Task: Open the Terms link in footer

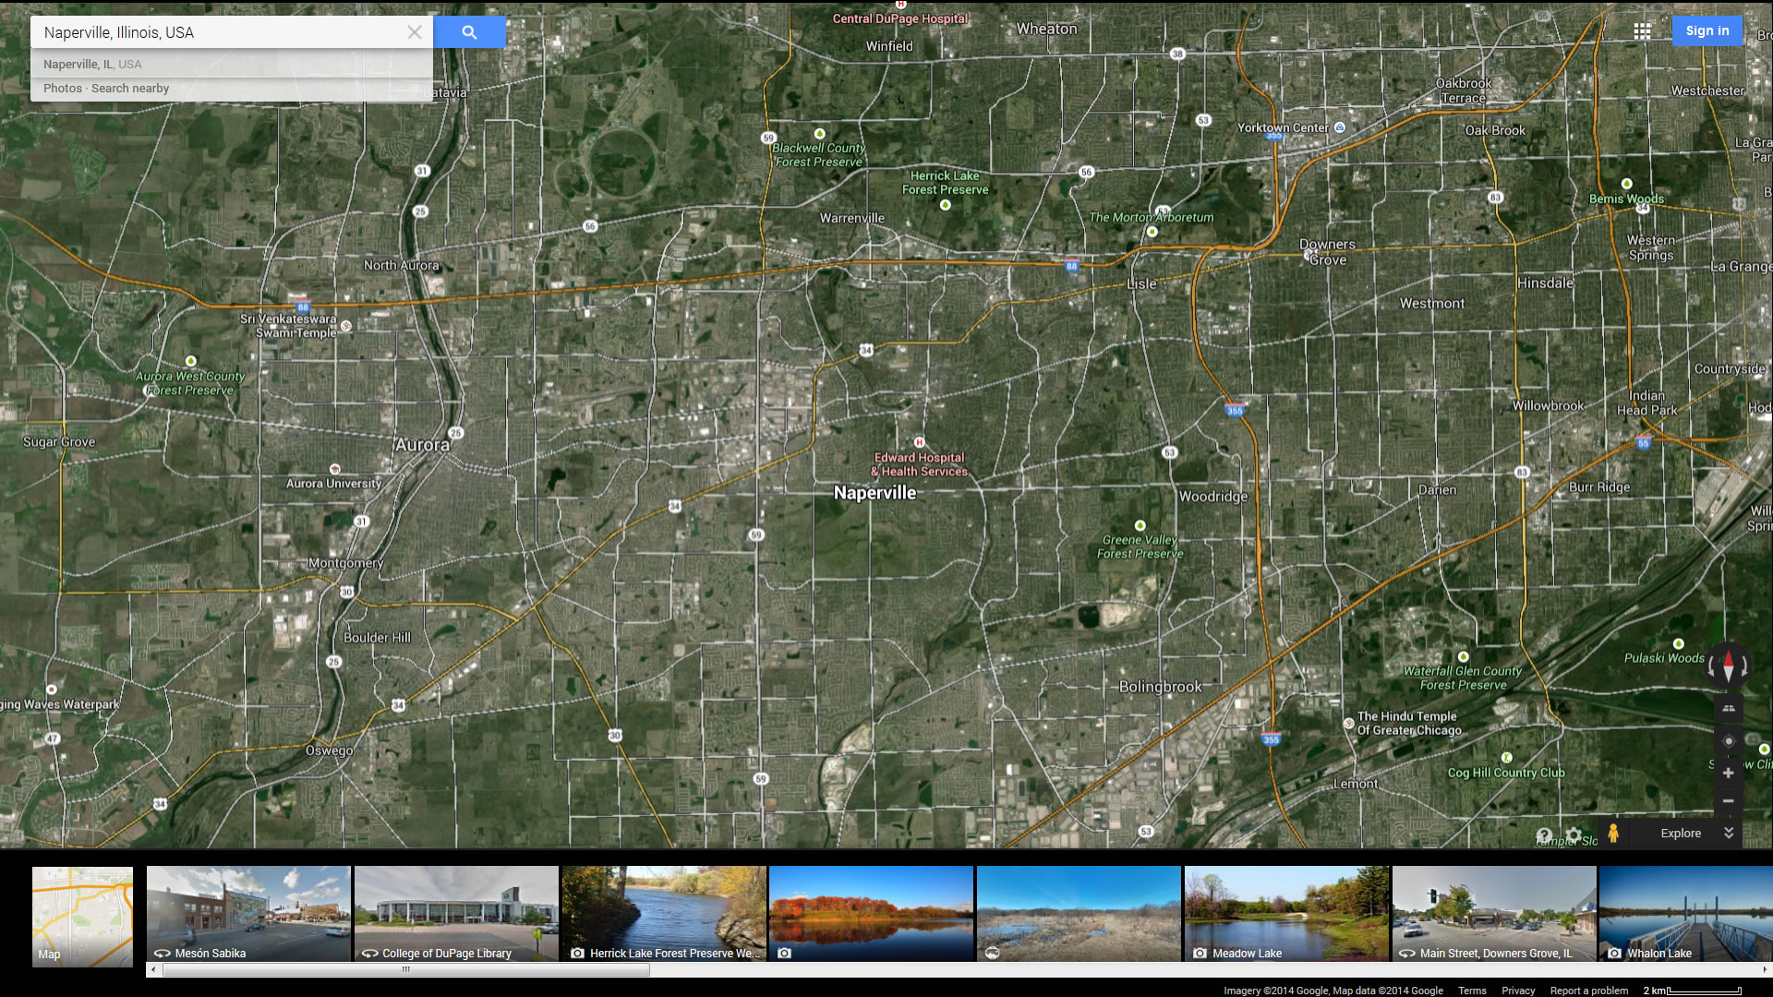Action: pos(1472,991)
